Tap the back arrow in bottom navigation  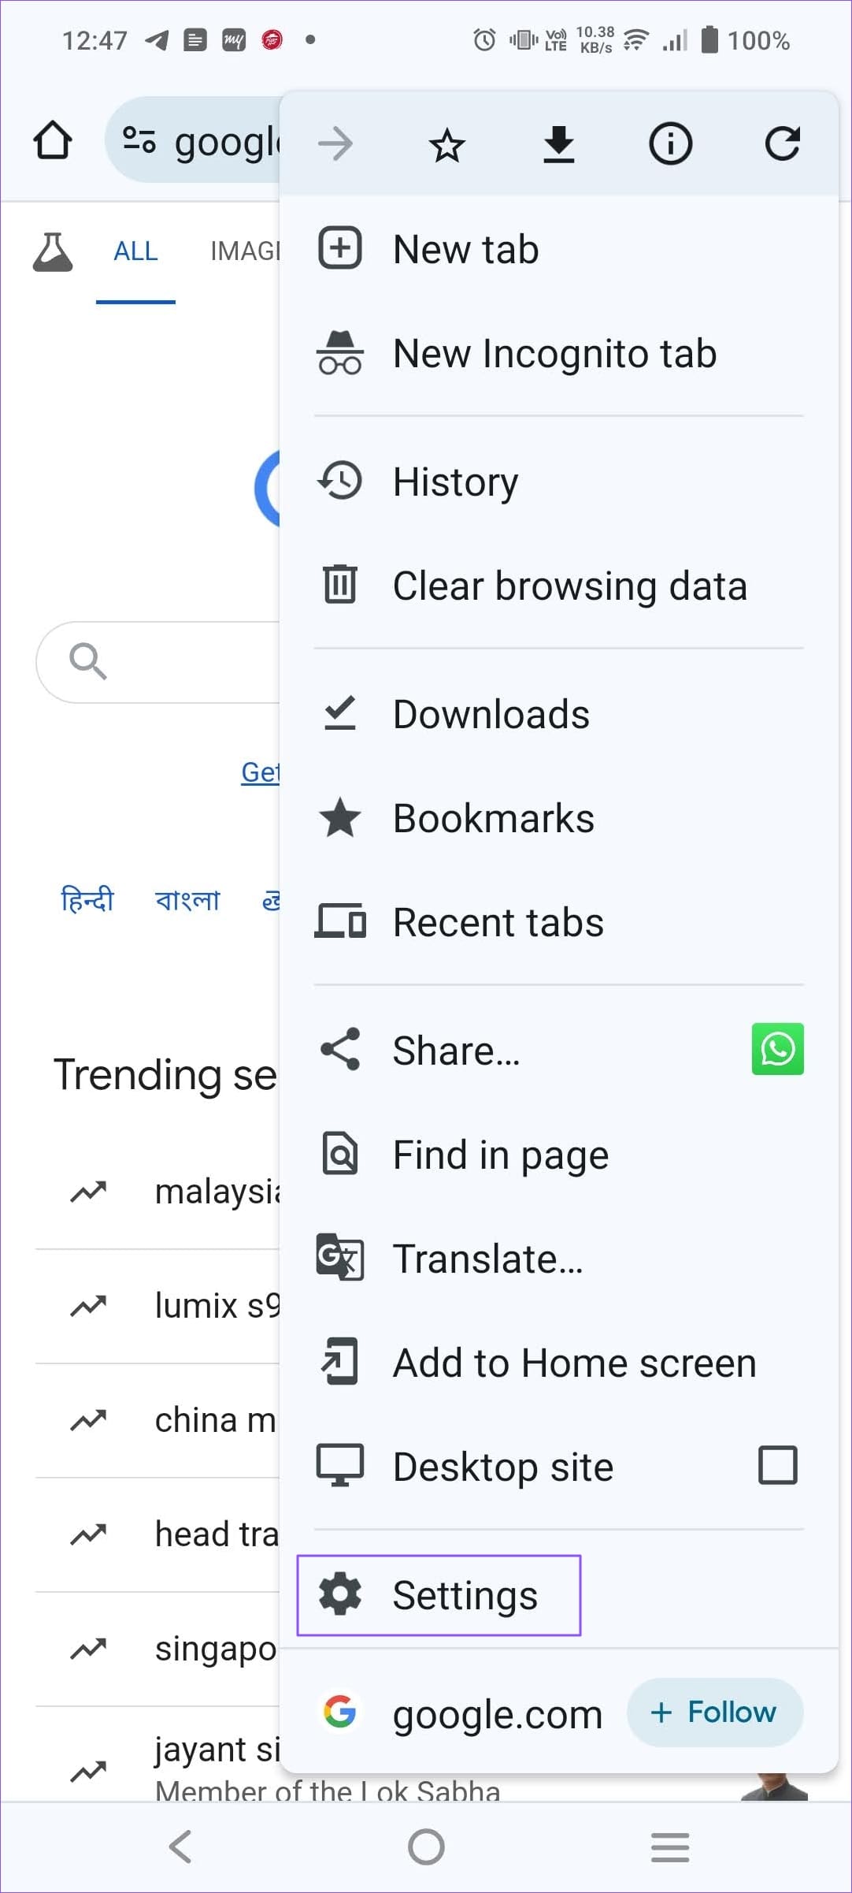click(180, 1847)
